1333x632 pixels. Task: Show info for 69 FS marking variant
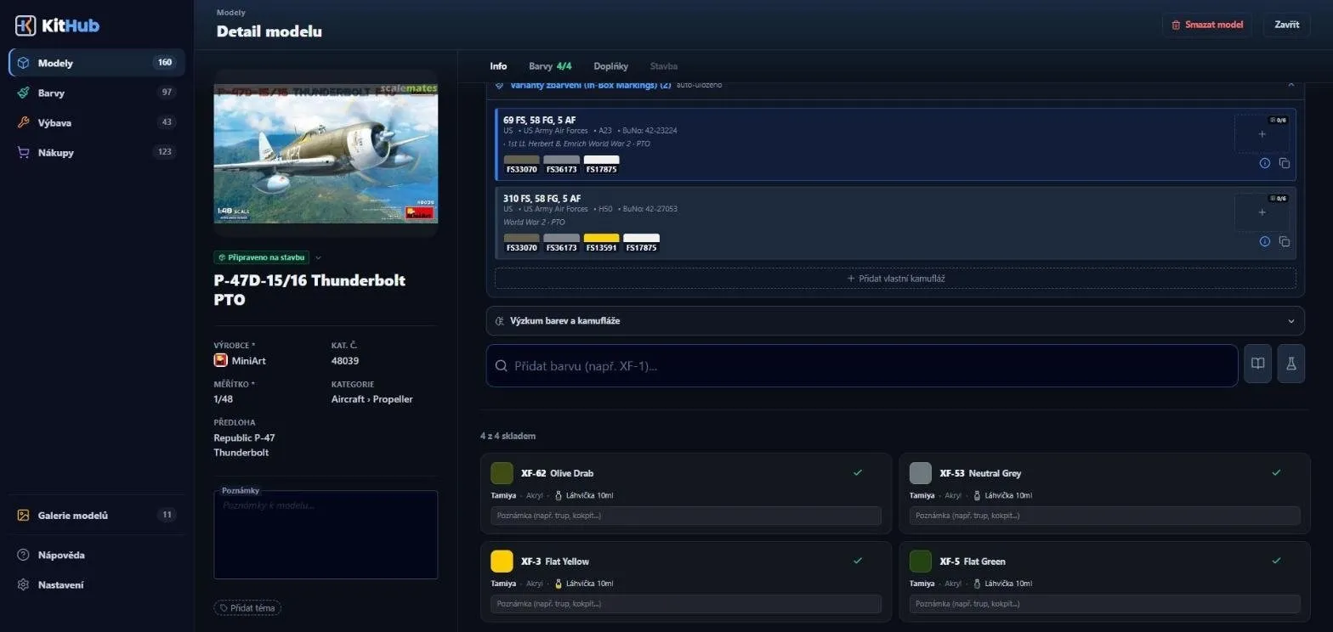[1264, 163]
